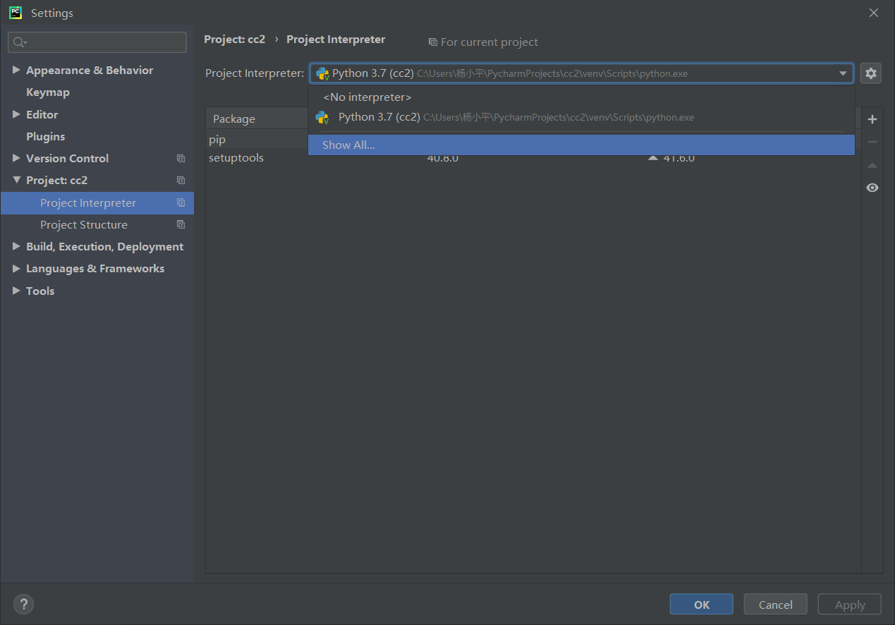
Task: Click setuptools version 40.8.0 cell
Action: 443,158
